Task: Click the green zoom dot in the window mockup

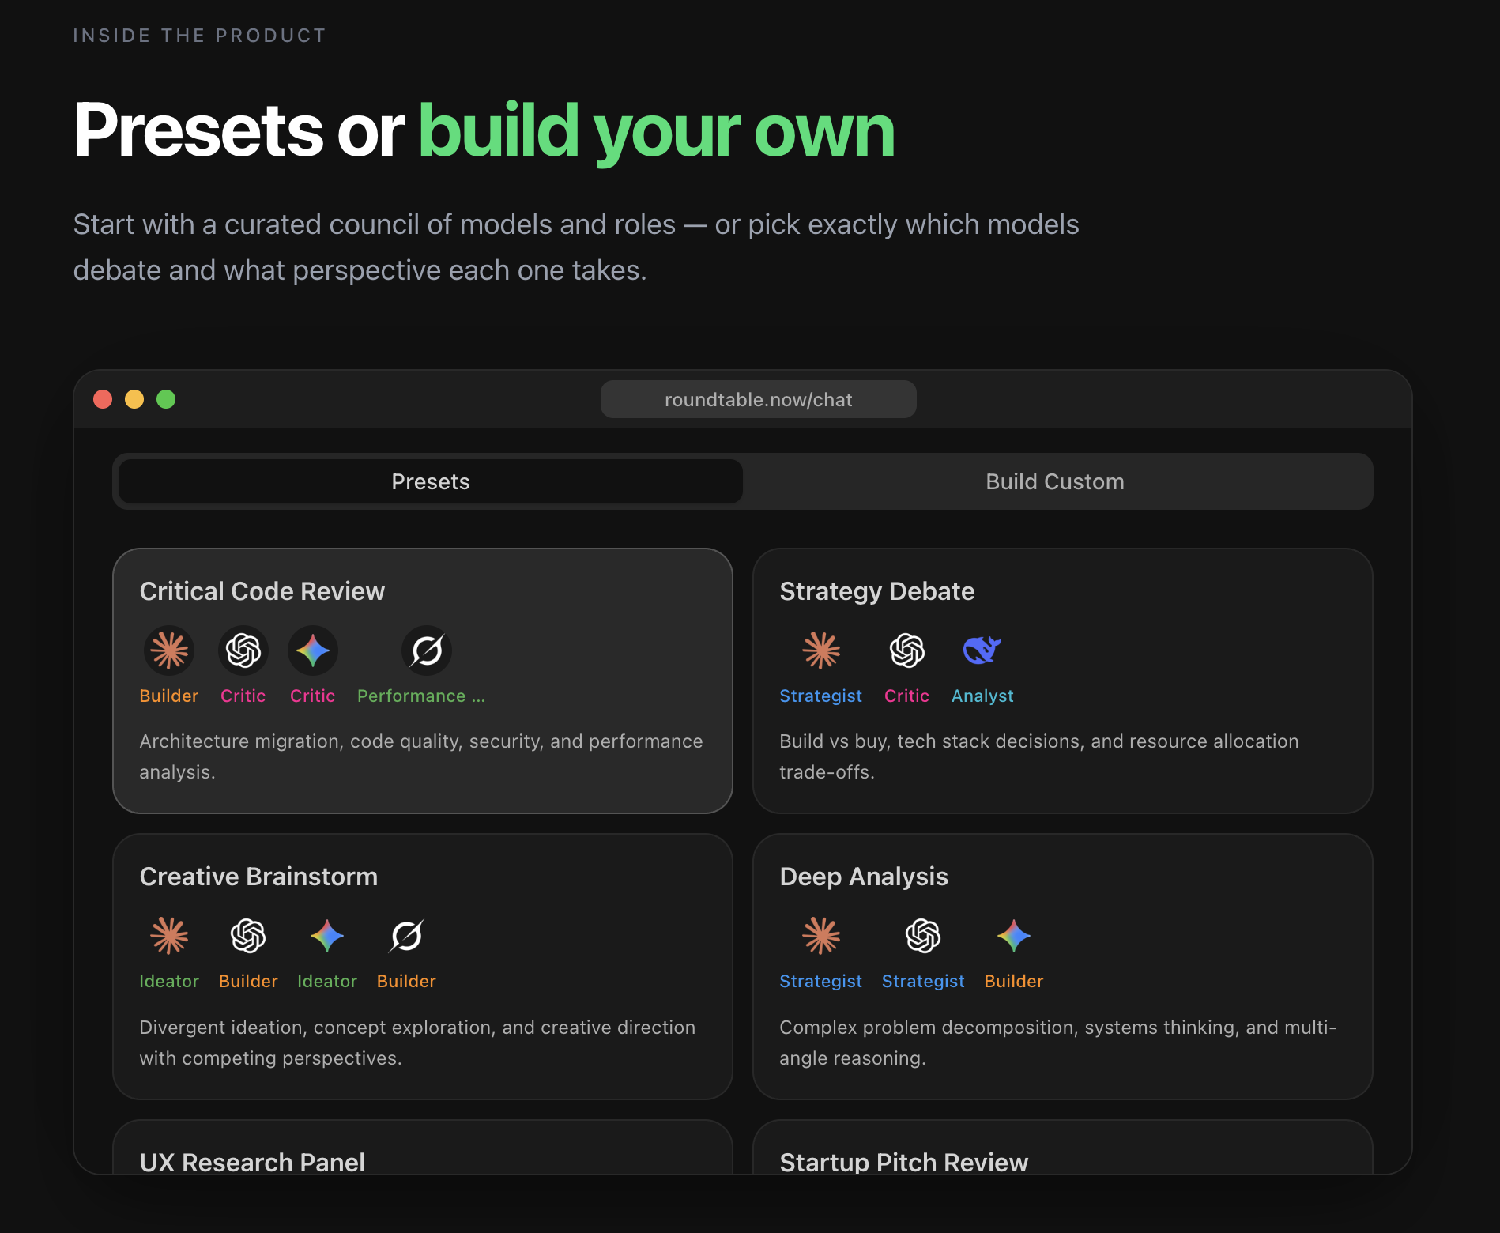Action: tap(166, 399)
